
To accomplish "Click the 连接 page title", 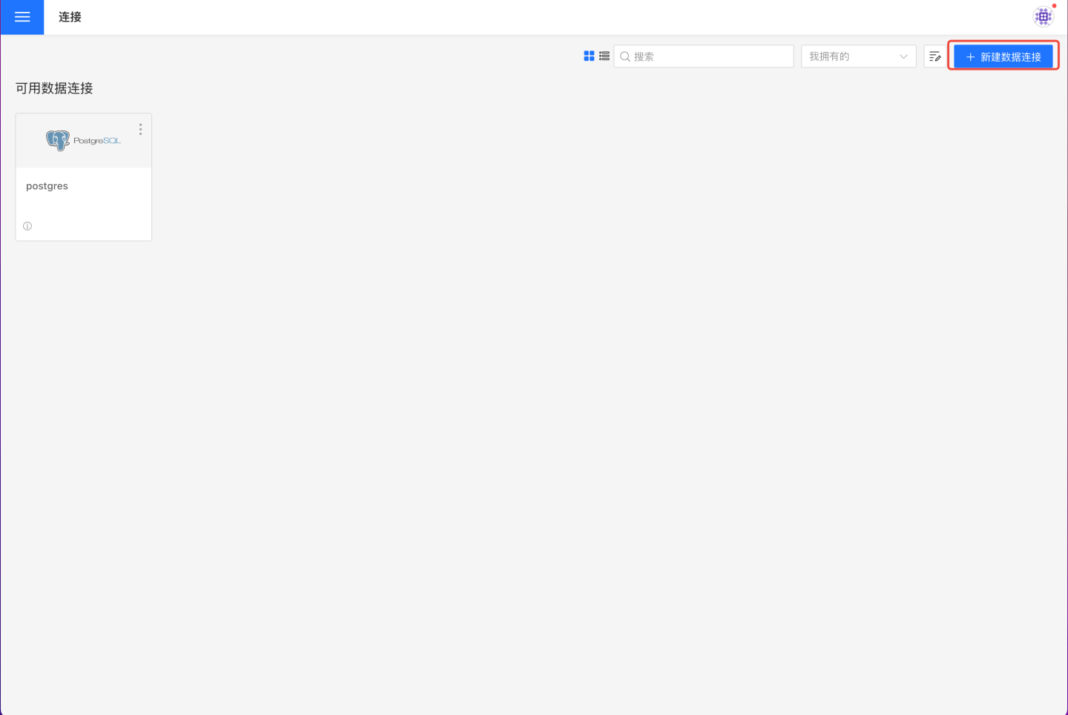I will [70, 17].
